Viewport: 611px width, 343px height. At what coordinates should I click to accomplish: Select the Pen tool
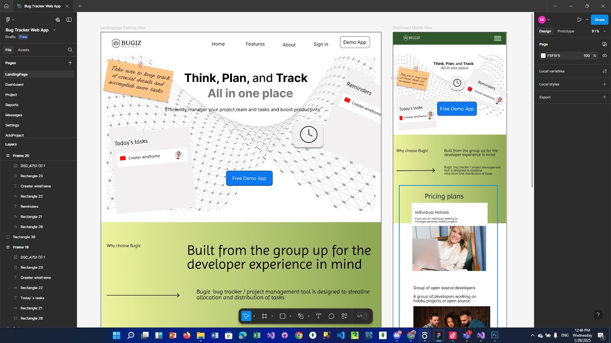301,316
